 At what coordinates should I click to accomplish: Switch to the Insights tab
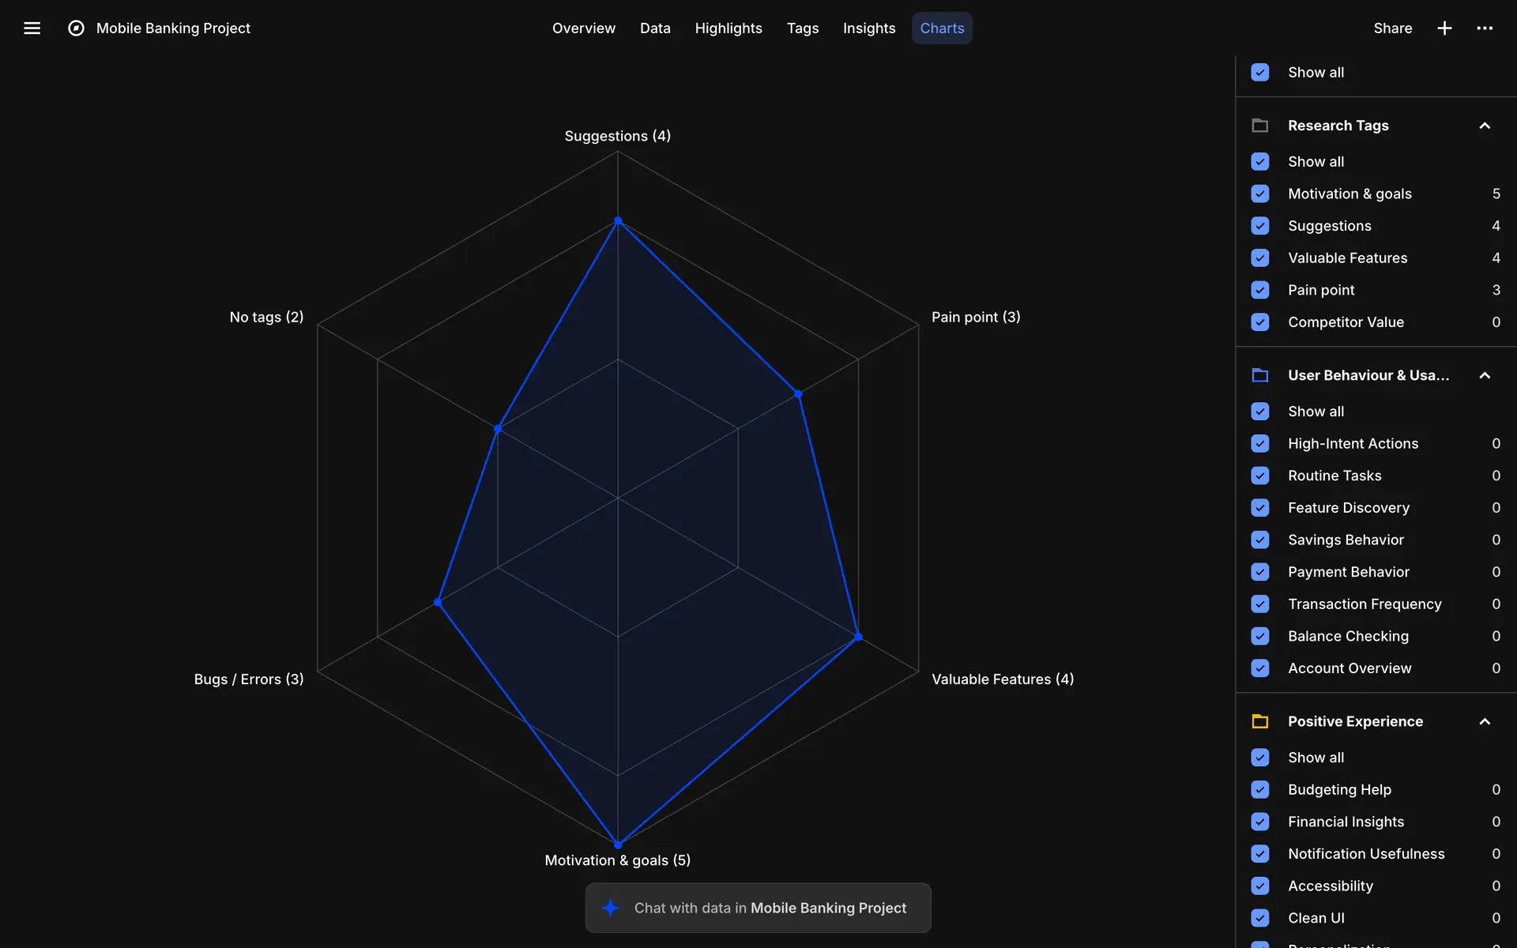pos(869,28)
